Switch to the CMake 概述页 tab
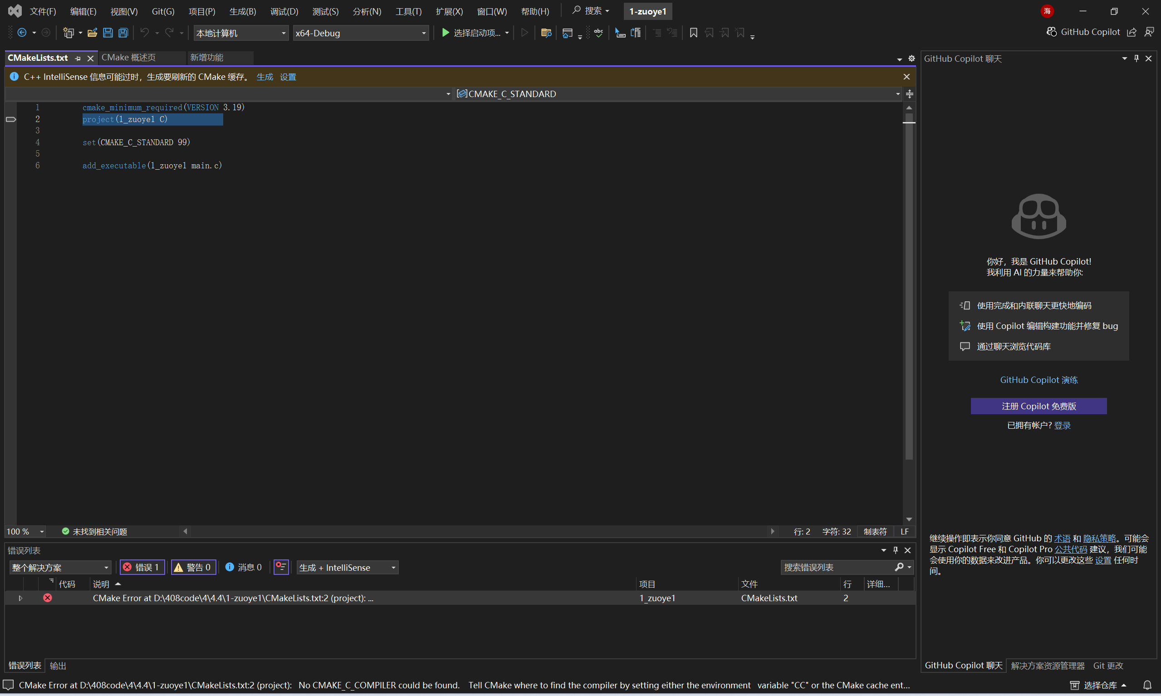This screenshot has height=696, width=1161. pos(128,58)
